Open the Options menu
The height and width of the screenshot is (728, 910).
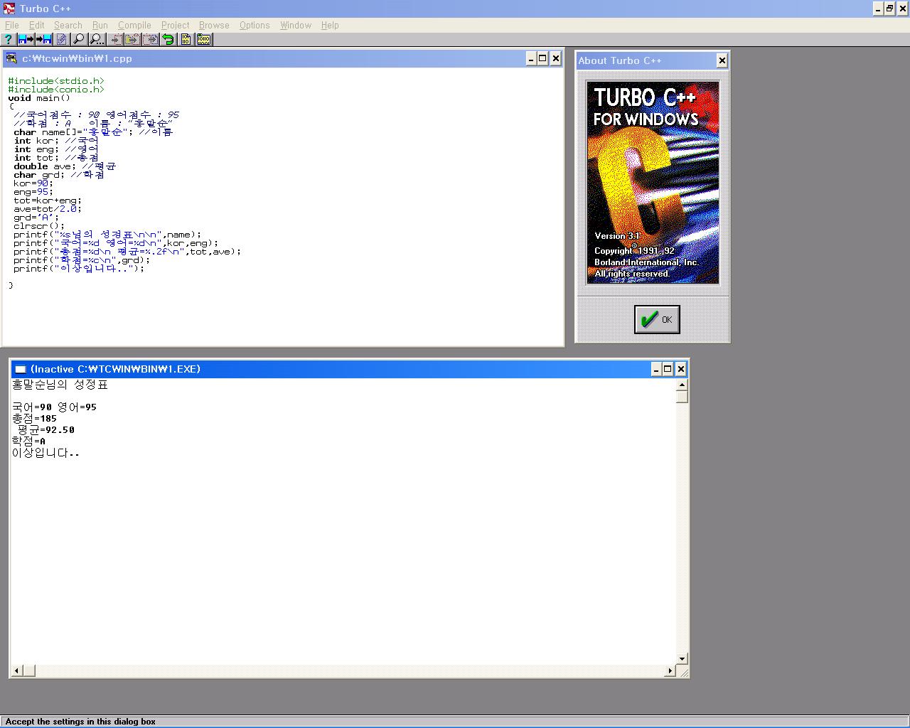(255, 25)
